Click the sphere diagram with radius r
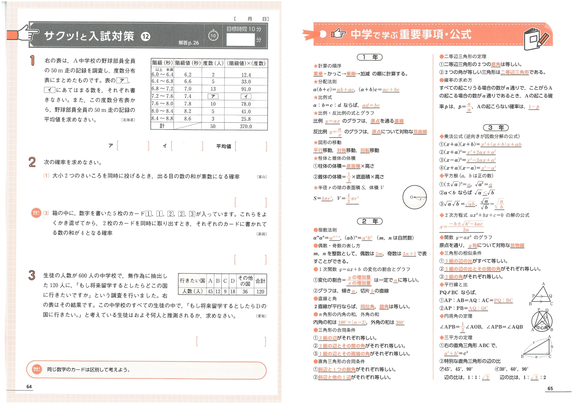 tap(414, 197)
